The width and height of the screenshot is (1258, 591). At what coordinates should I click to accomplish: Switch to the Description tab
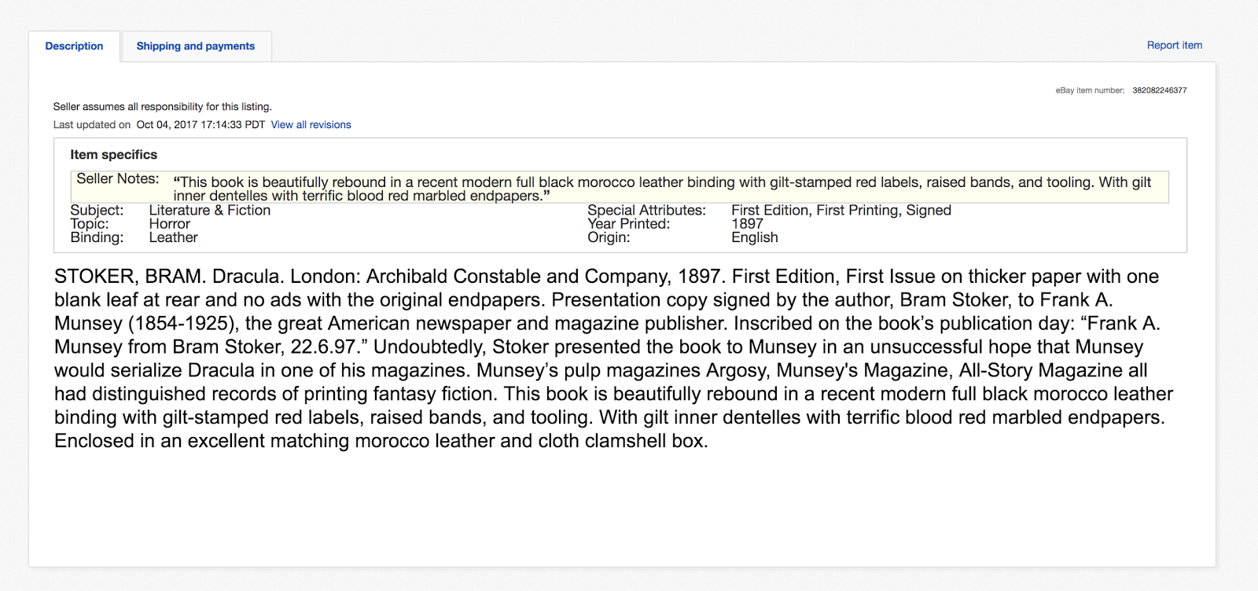tap(74, 46)
